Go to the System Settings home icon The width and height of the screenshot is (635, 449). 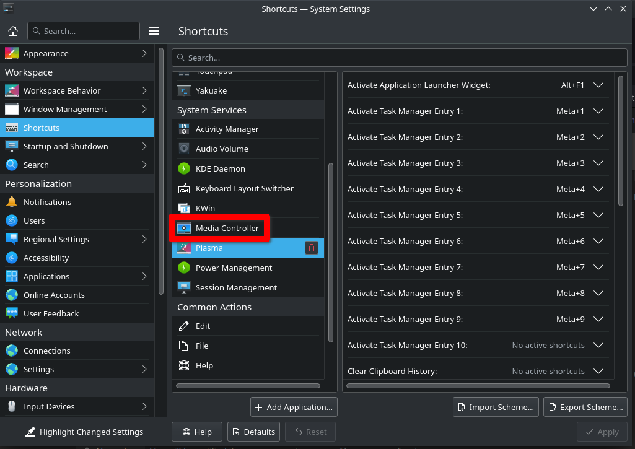tap(13, 31)
